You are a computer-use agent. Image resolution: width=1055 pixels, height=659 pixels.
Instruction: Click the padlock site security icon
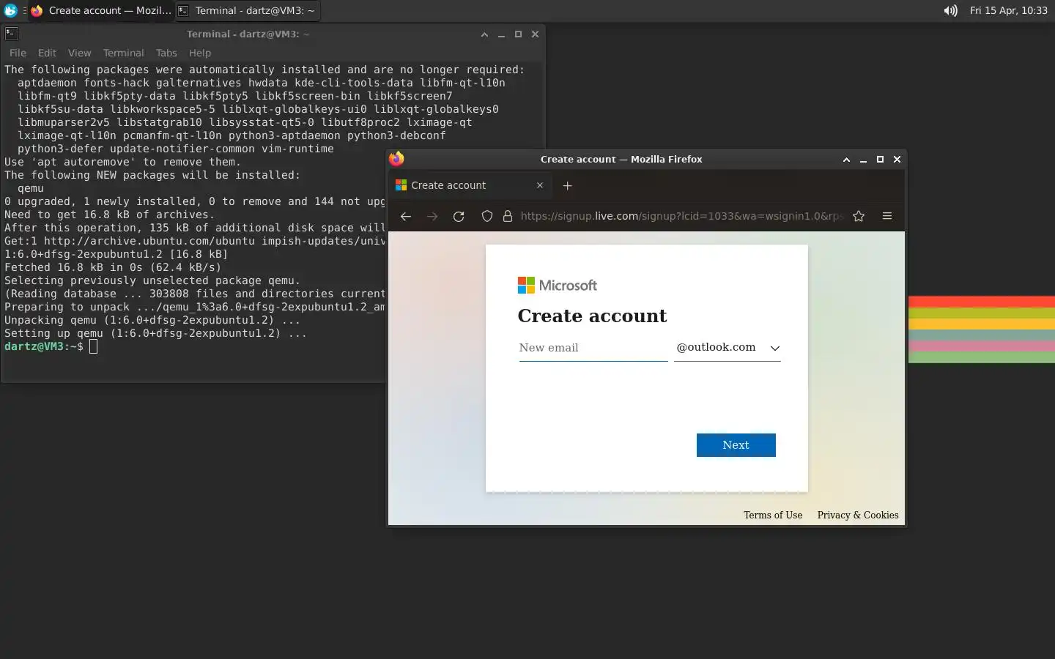[x=507, y=216]
